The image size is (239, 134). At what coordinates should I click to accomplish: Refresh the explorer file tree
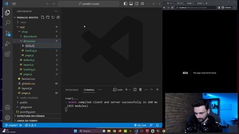pos(53,17)
